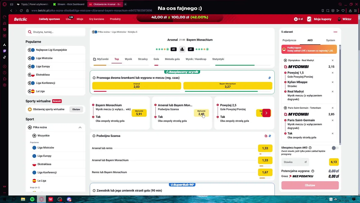Remove Paris Saint-Germain - Tottenham event
Image resolution: width=360 pixels, height=203 pixels.
coord(332,108)
